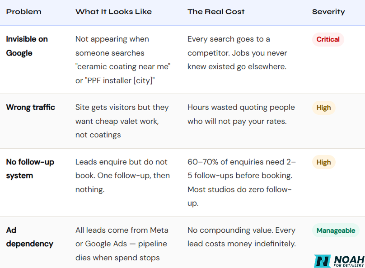Select the Ad dependency row title
Screen dimensions: 365x268
click(29, 237)
